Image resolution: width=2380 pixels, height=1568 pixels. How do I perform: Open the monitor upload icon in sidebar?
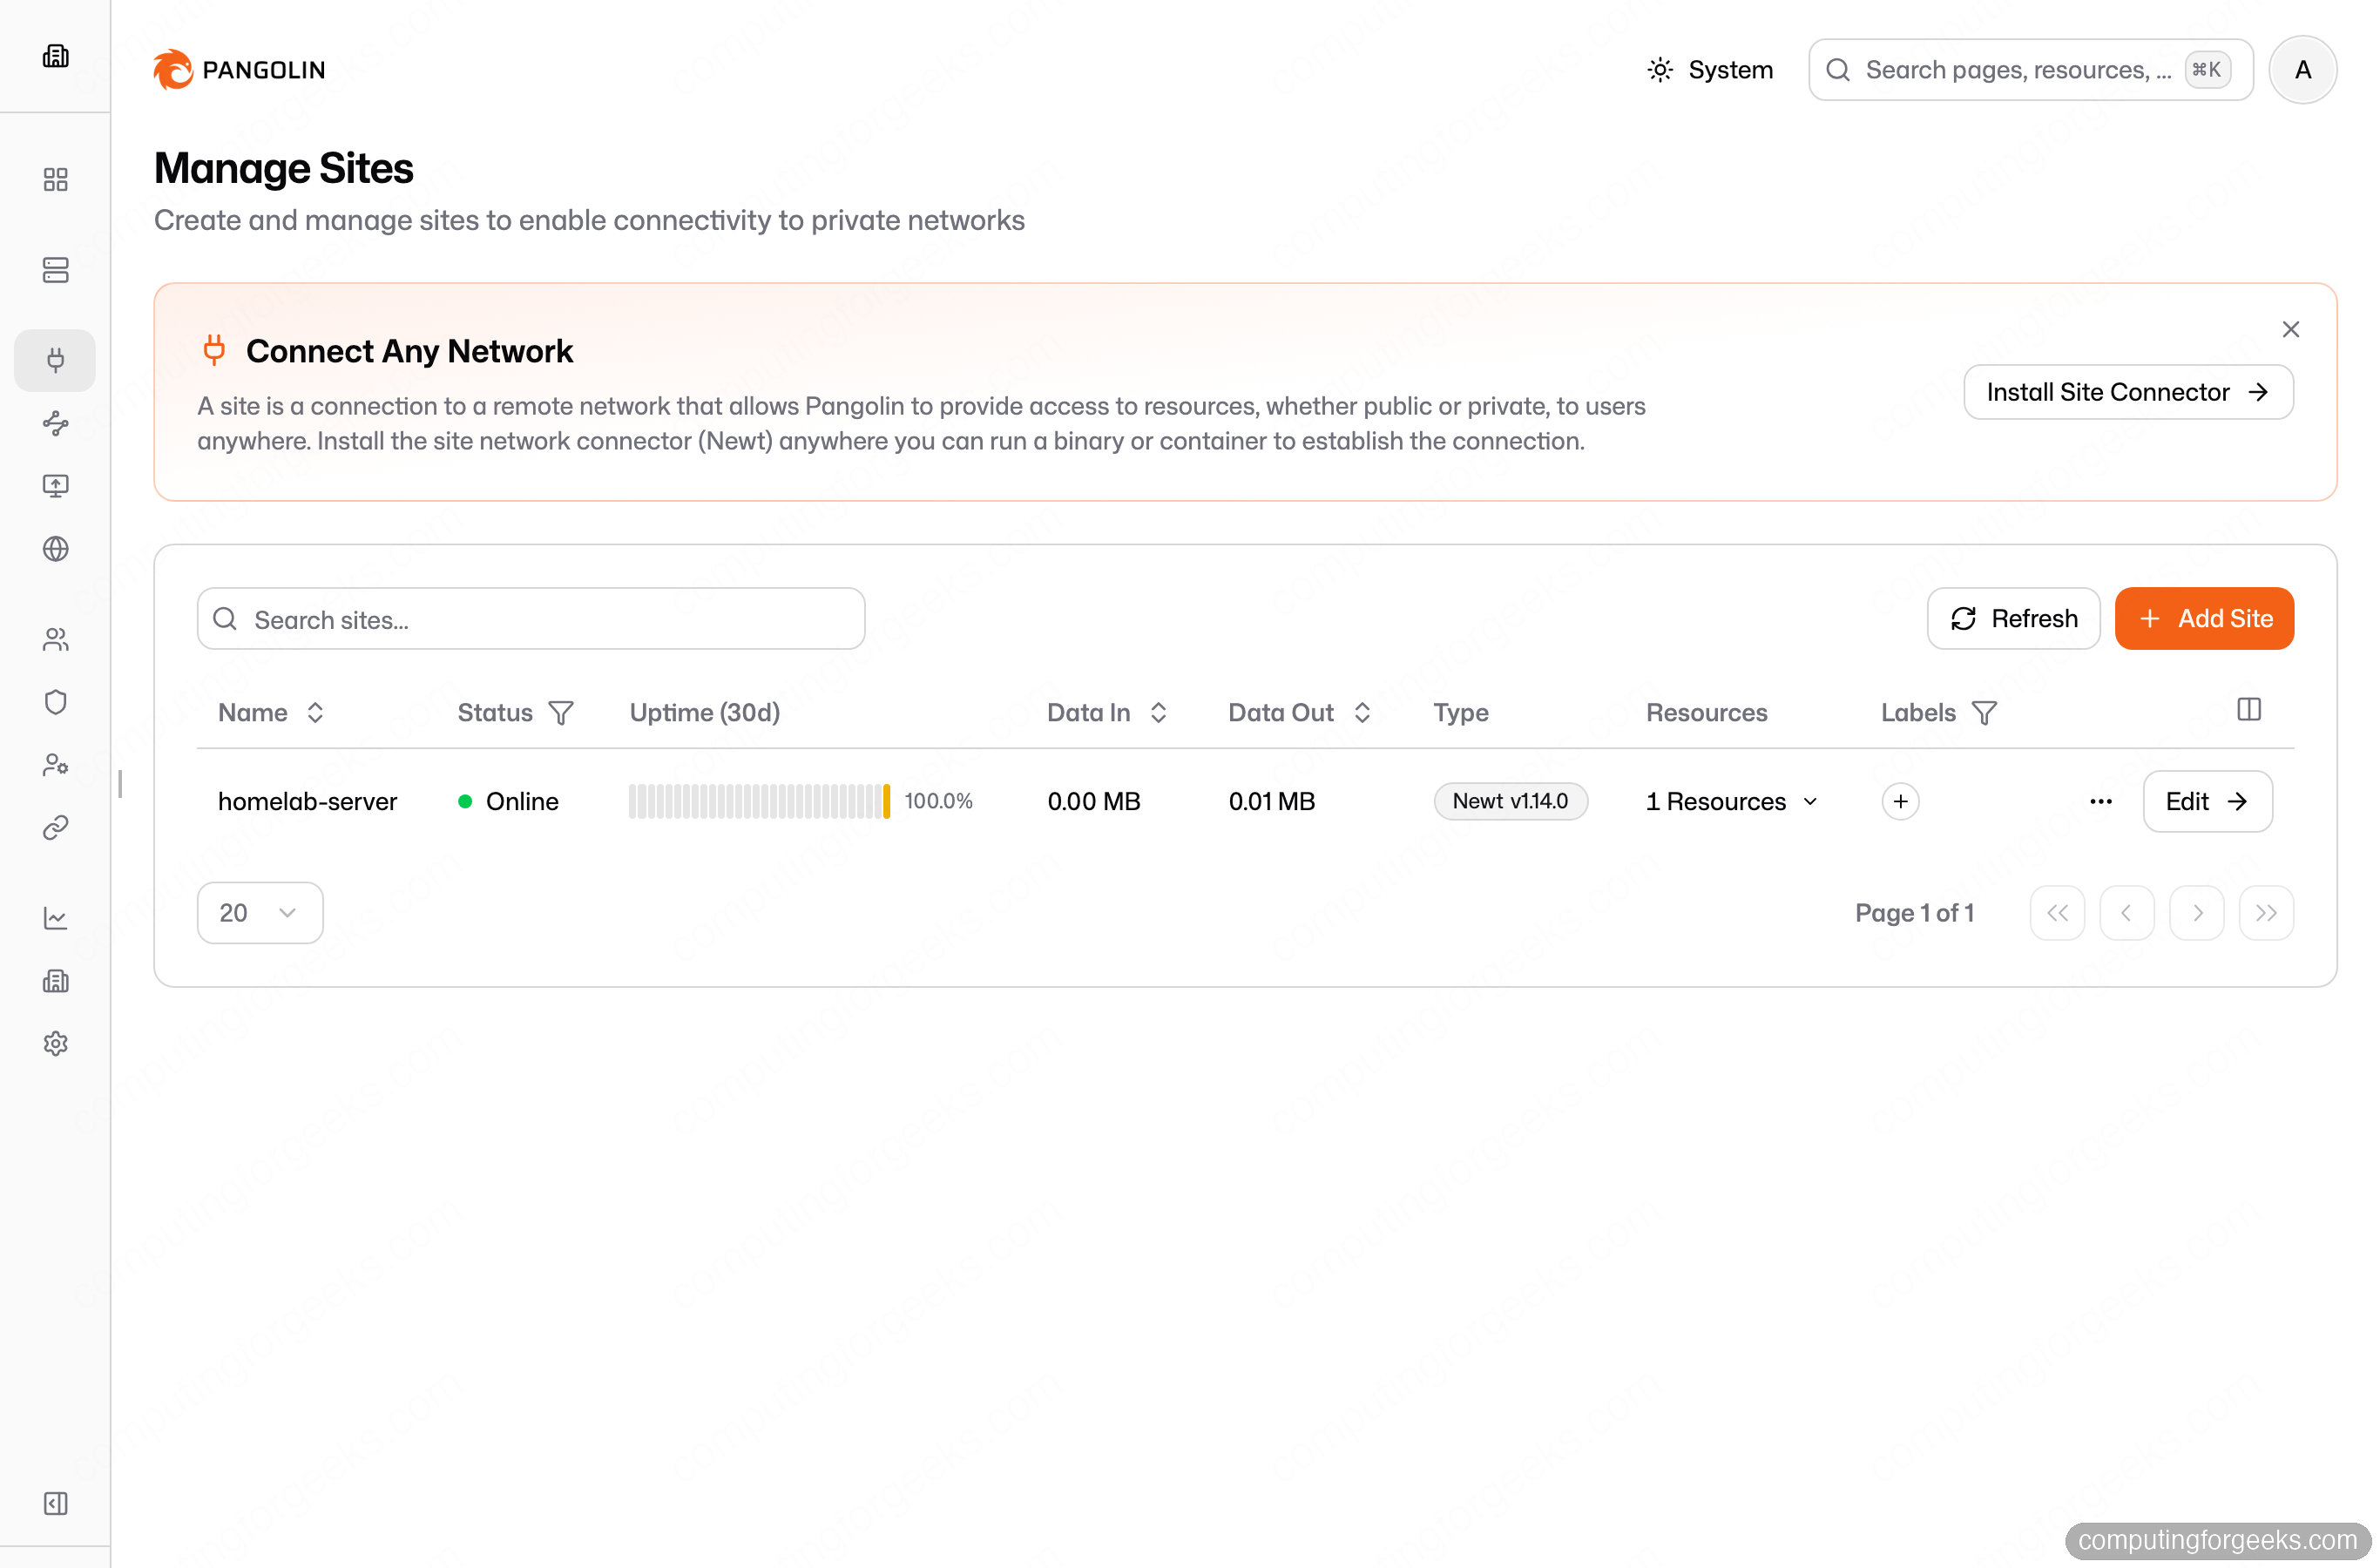coord(55,486)
